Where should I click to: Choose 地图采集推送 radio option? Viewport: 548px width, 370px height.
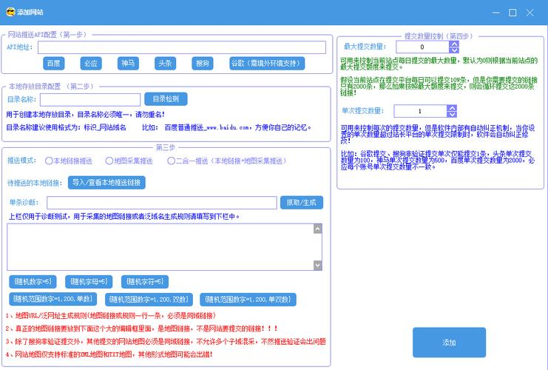(109, 161)
